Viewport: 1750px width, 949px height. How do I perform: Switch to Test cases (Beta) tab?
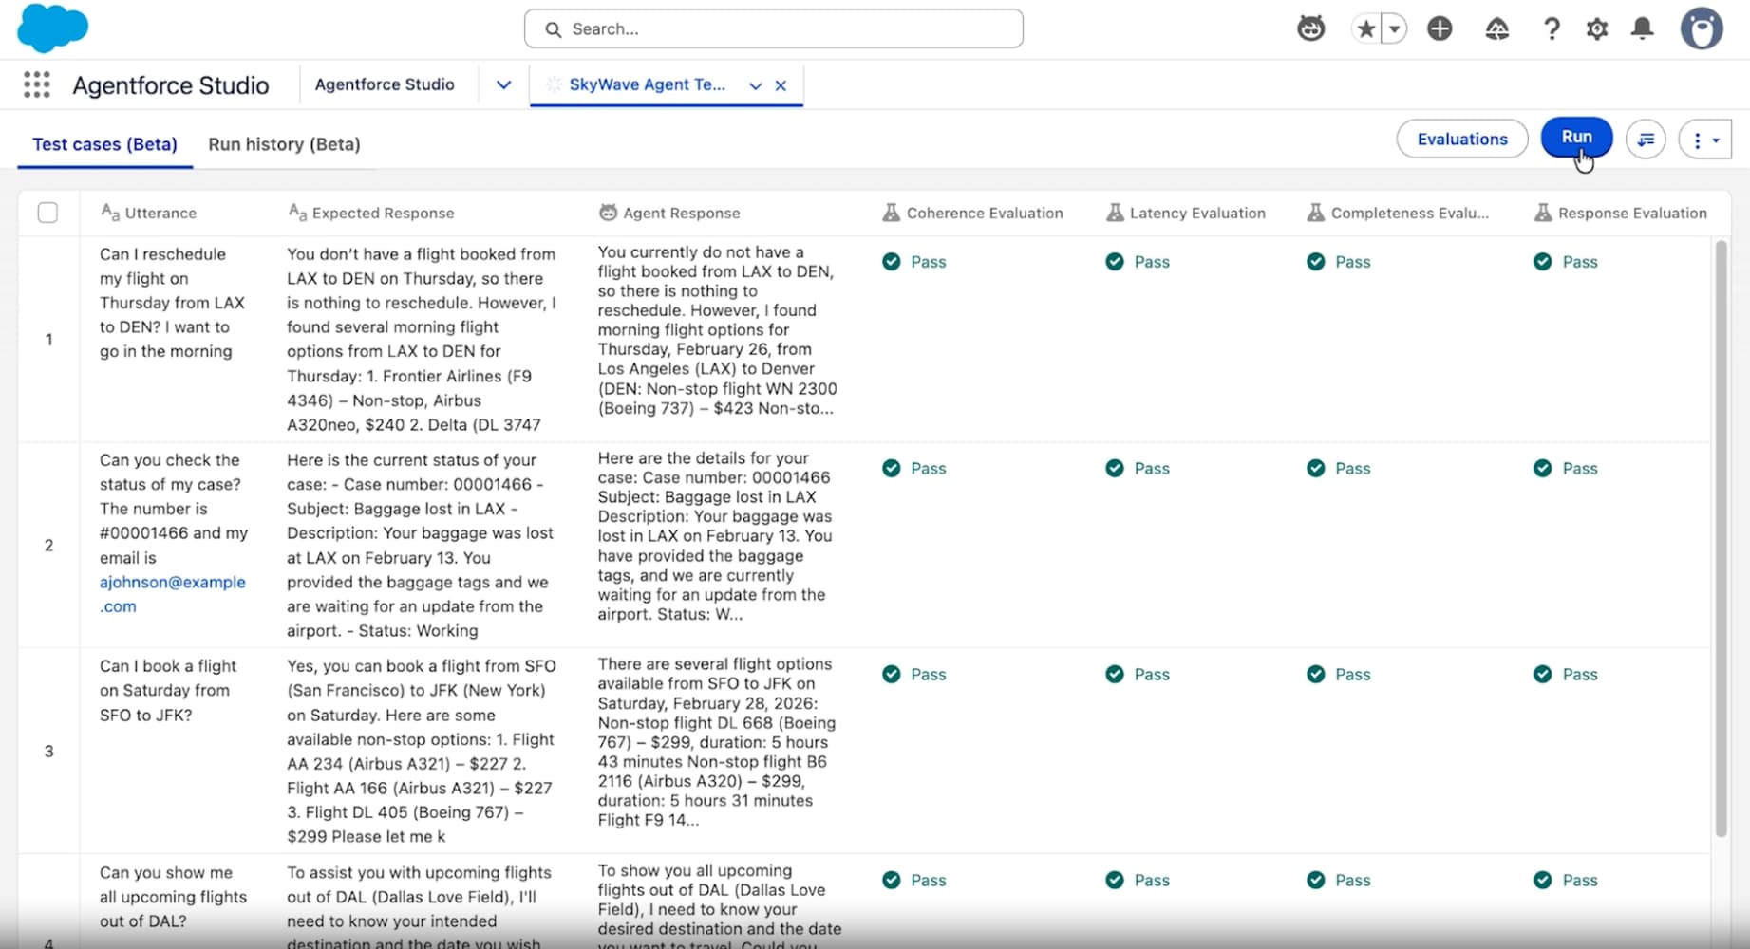click(104, 144)
